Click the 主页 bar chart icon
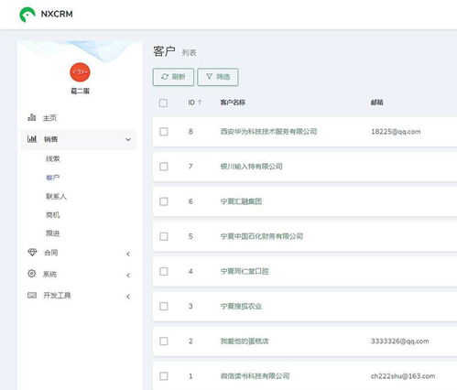Screen dimensions: 457x390 coord(32,117)
